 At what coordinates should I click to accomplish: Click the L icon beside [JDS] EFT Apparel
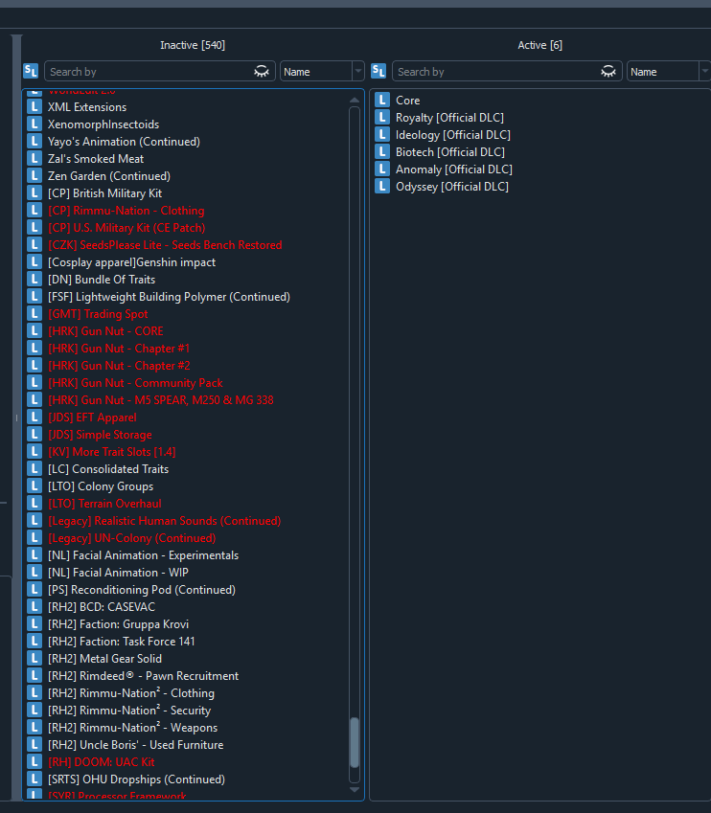[34, 417]
